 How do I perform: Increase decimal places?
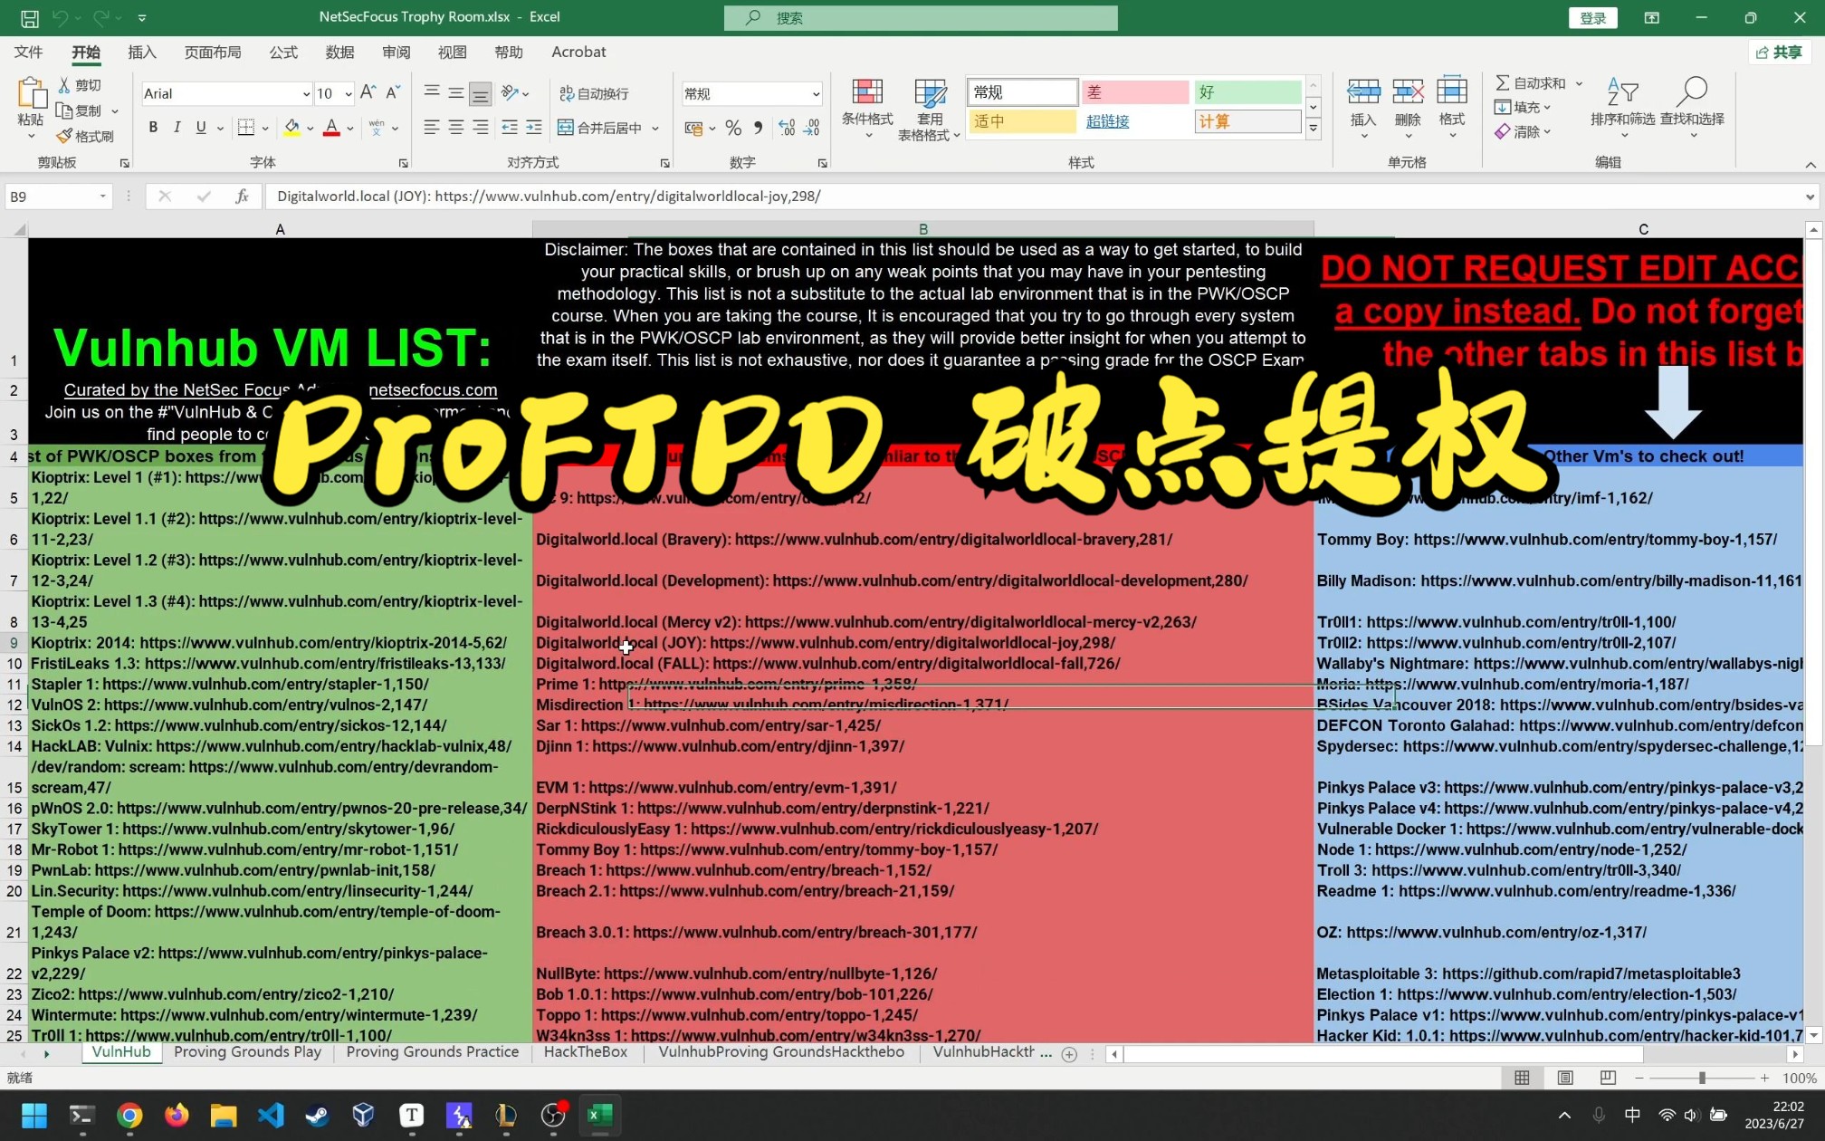pos(787,128)
